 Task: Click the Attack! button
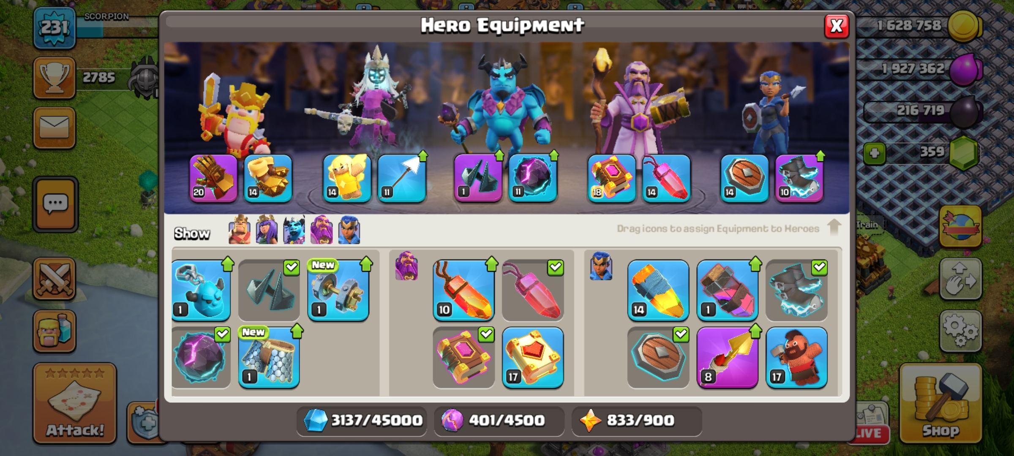pyautogui.click(x=75, y=403)
